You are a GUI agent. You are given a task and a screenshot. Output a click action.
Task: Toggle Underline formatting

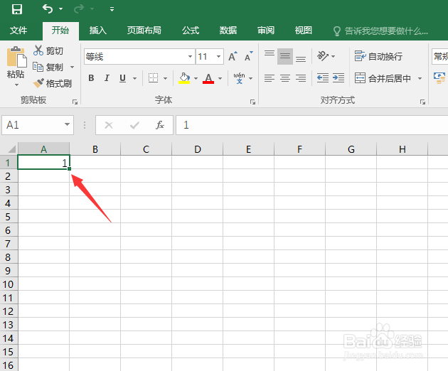click(122, 78)
